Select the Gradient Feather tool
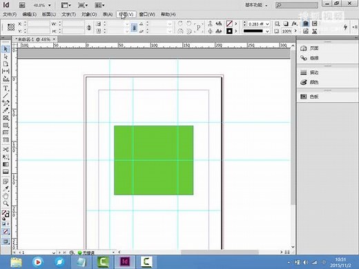 point(6,172)
